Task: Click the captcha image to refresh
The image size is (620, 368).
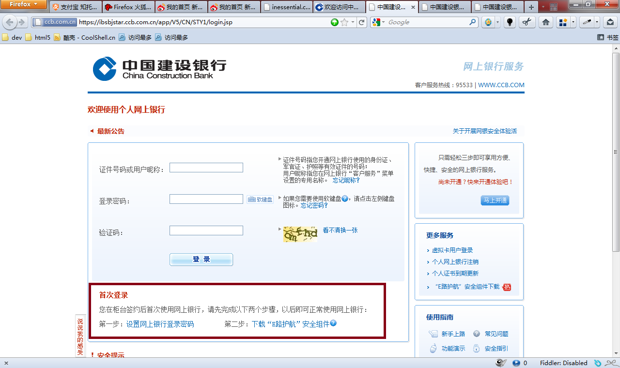Action: [300, 234]
